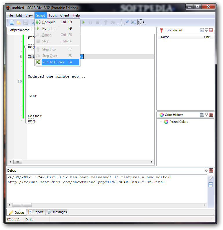Click the Function List pin-marker icon
The width and height of the screenshot is (223, 230).
[161, 30]
